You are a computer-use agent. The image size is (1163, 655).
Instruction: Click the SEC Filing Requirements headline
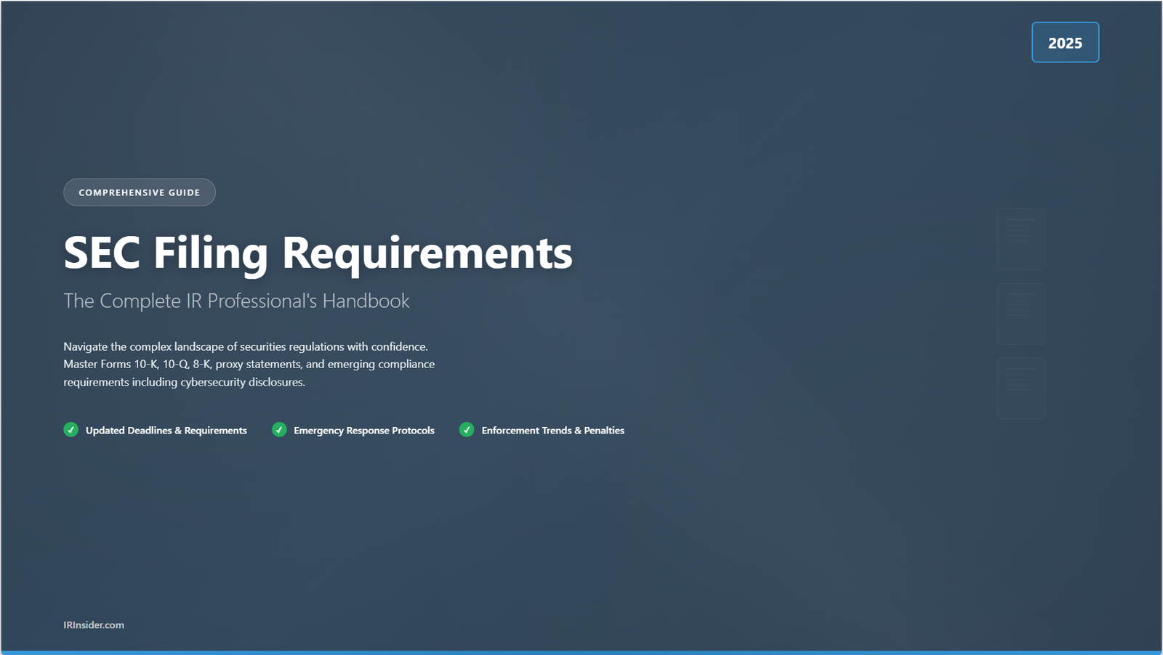[x=318, y=254]
